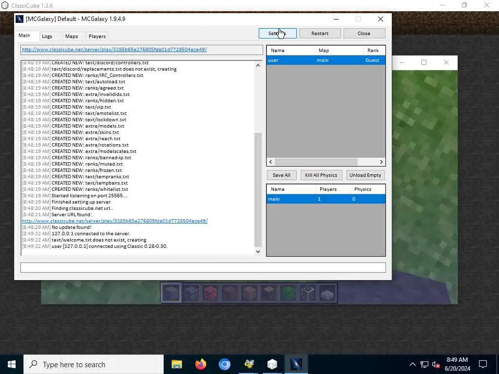Open the classicube.net link in the log
The image size is (499, 374).
(115, 221)
